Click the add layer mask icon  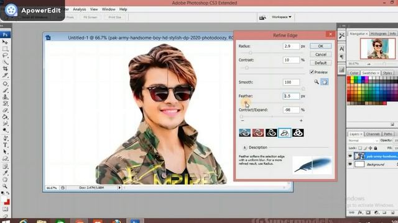368,212
